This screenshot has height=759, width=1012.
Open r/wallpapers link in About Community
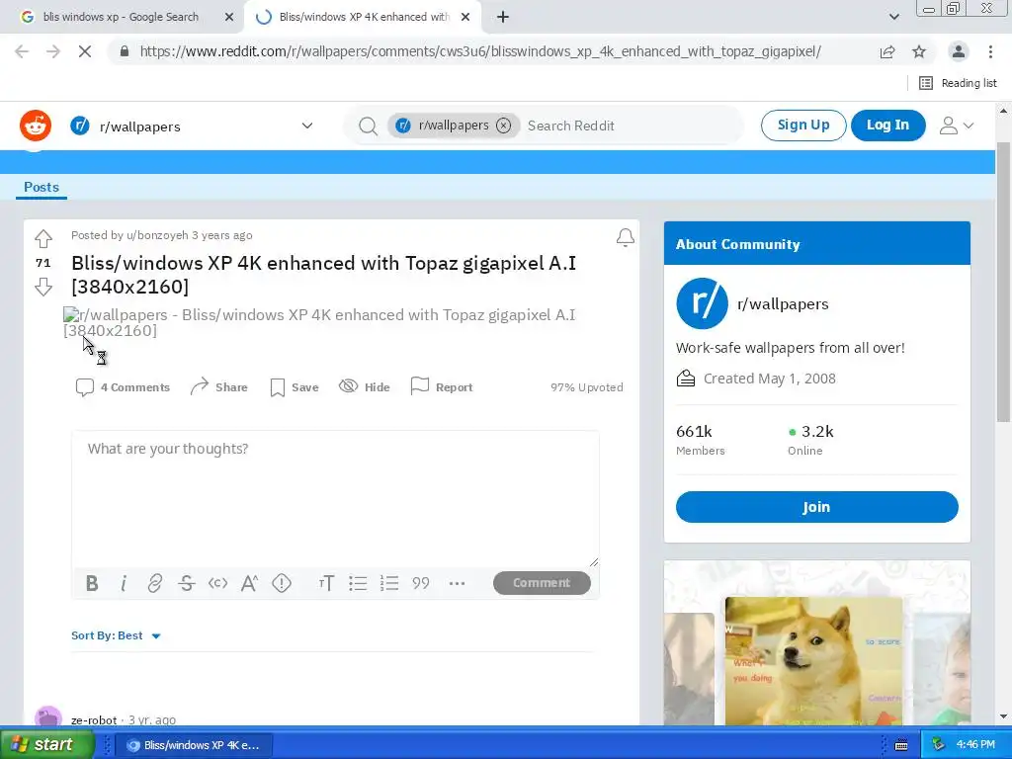783,304
